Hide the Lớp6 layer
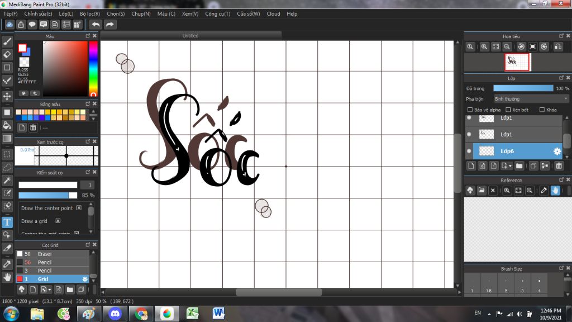This screenshot has width=572, height=322. (x=469, y=151)
